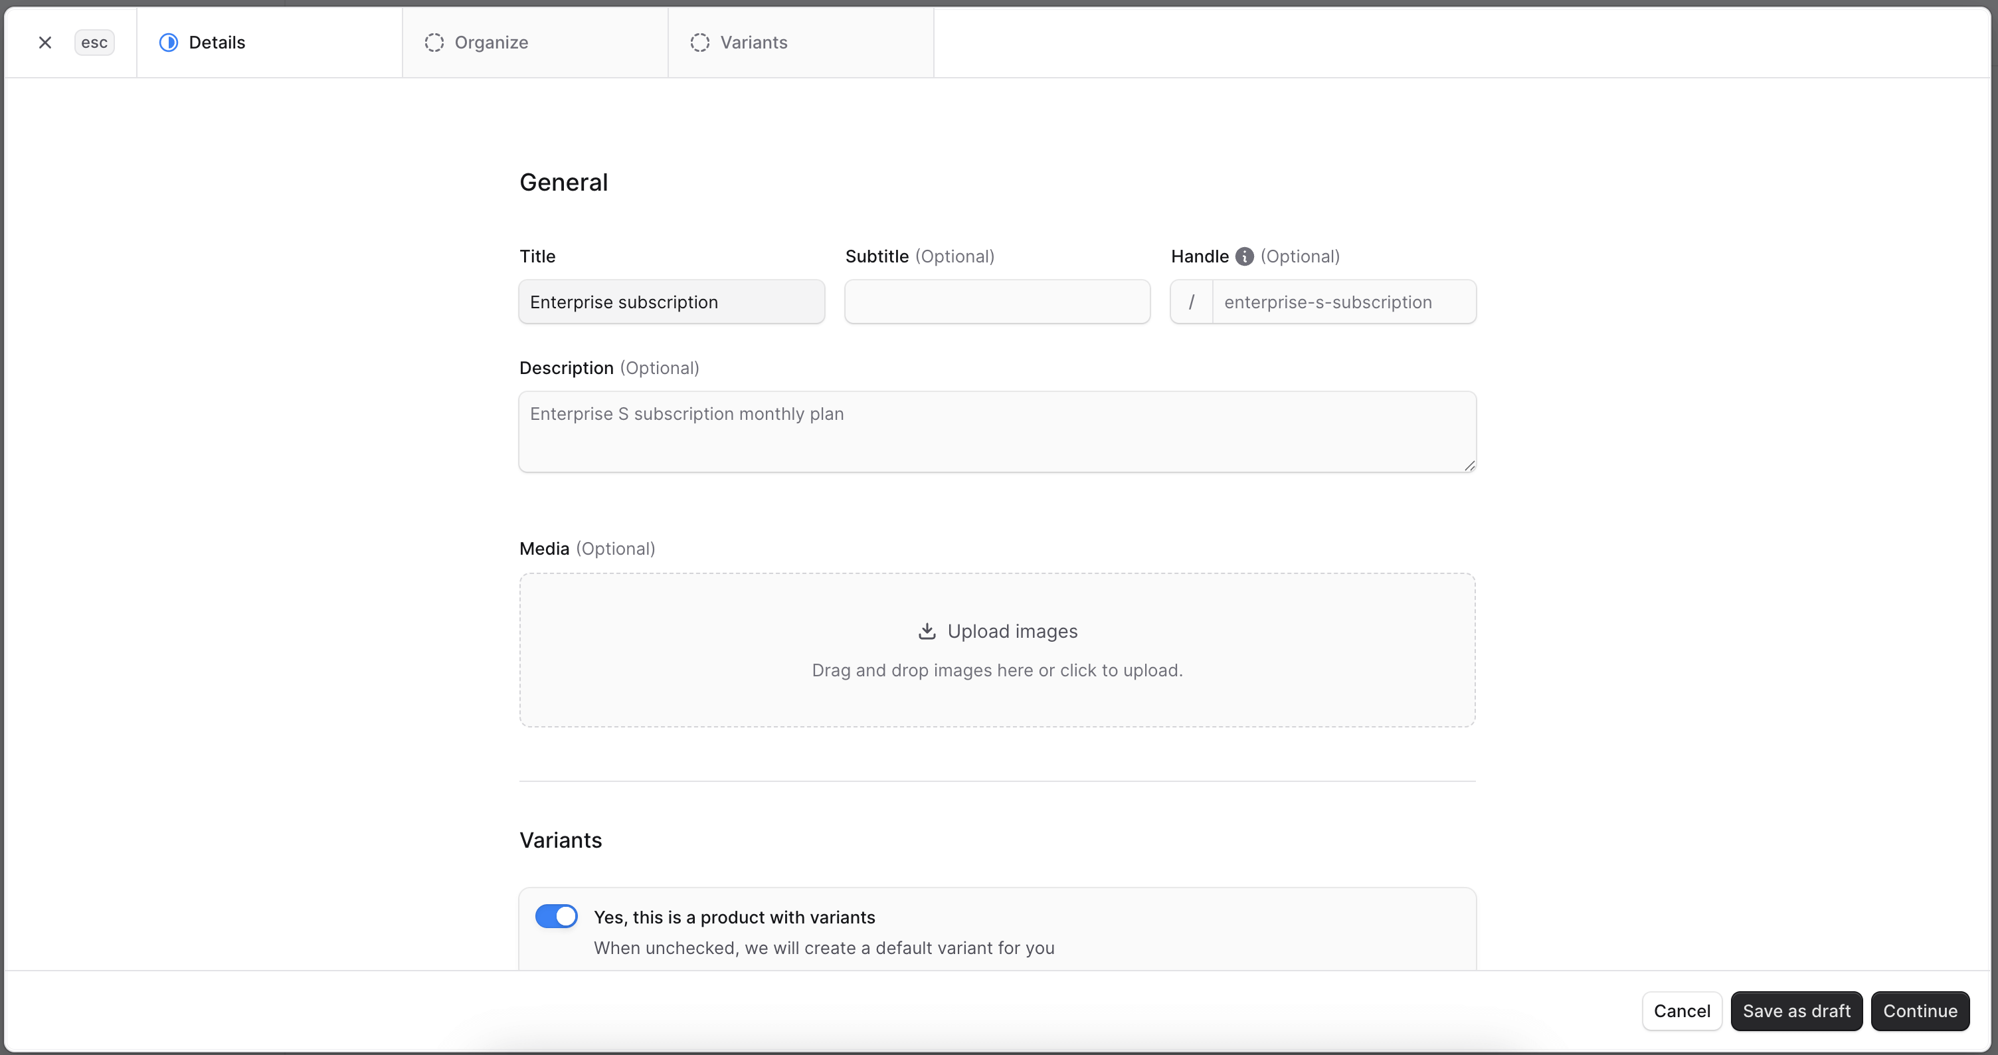The width and height of the screenshot is (1998, 1055).
Task: Click the Variants tab dashed circle icon
Action: click(699, 43)
